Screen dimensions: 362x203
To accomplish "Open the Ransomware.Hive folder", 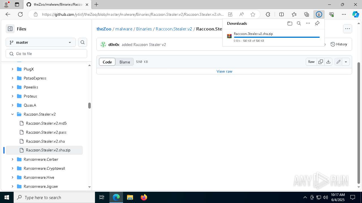I will tap(39, 177).
